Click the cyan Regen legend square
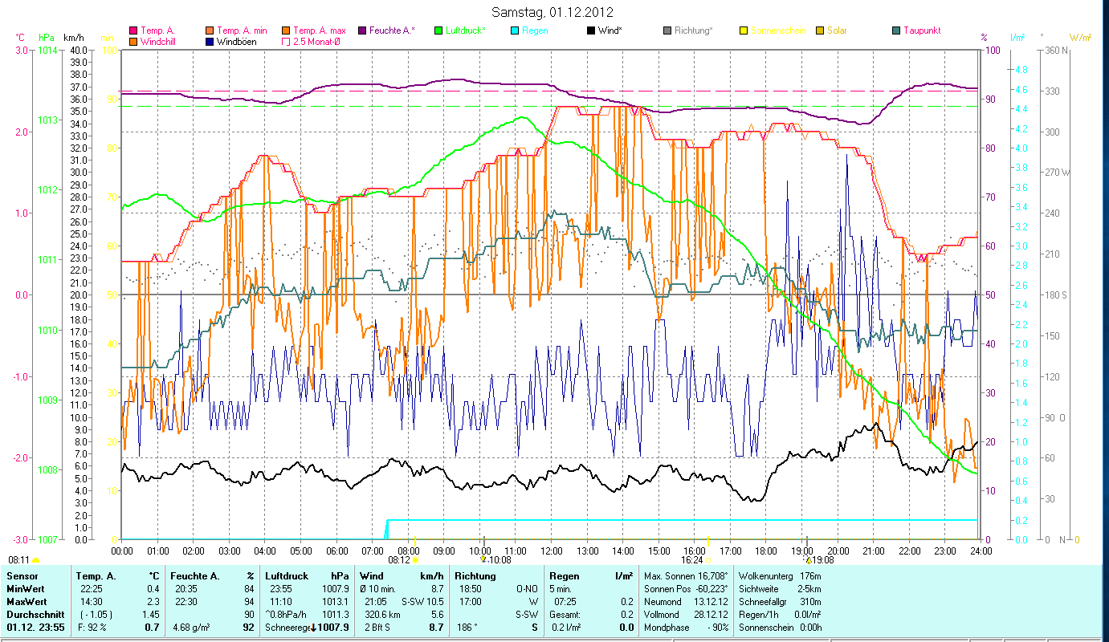Screen dimensions: 1109x642 coord(515,30)
